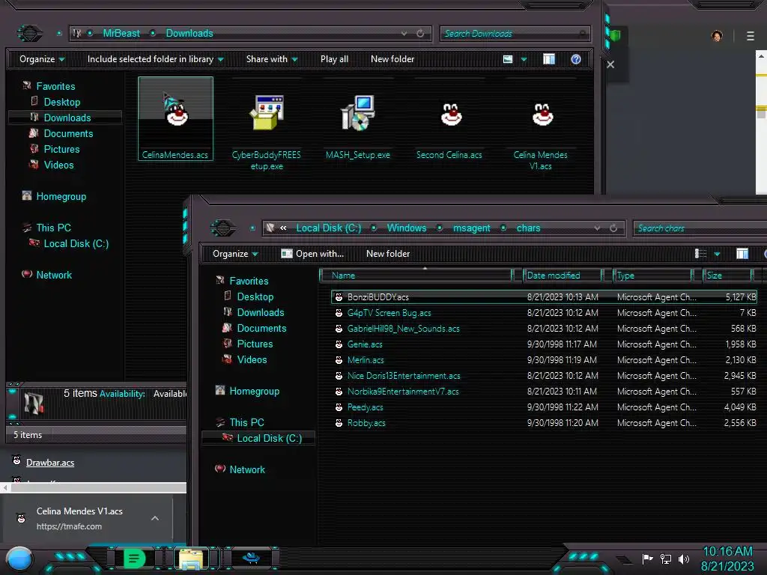Screen dimensions: 767x575
Task: Open Organize menu in chars window
Action: pos(235,254)
